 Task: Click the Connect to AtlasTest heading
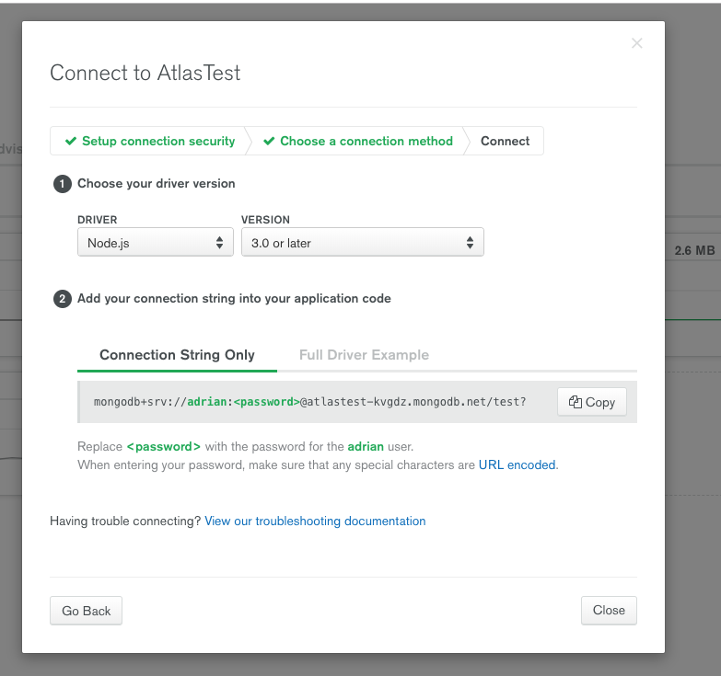click(x=145, y=73)
